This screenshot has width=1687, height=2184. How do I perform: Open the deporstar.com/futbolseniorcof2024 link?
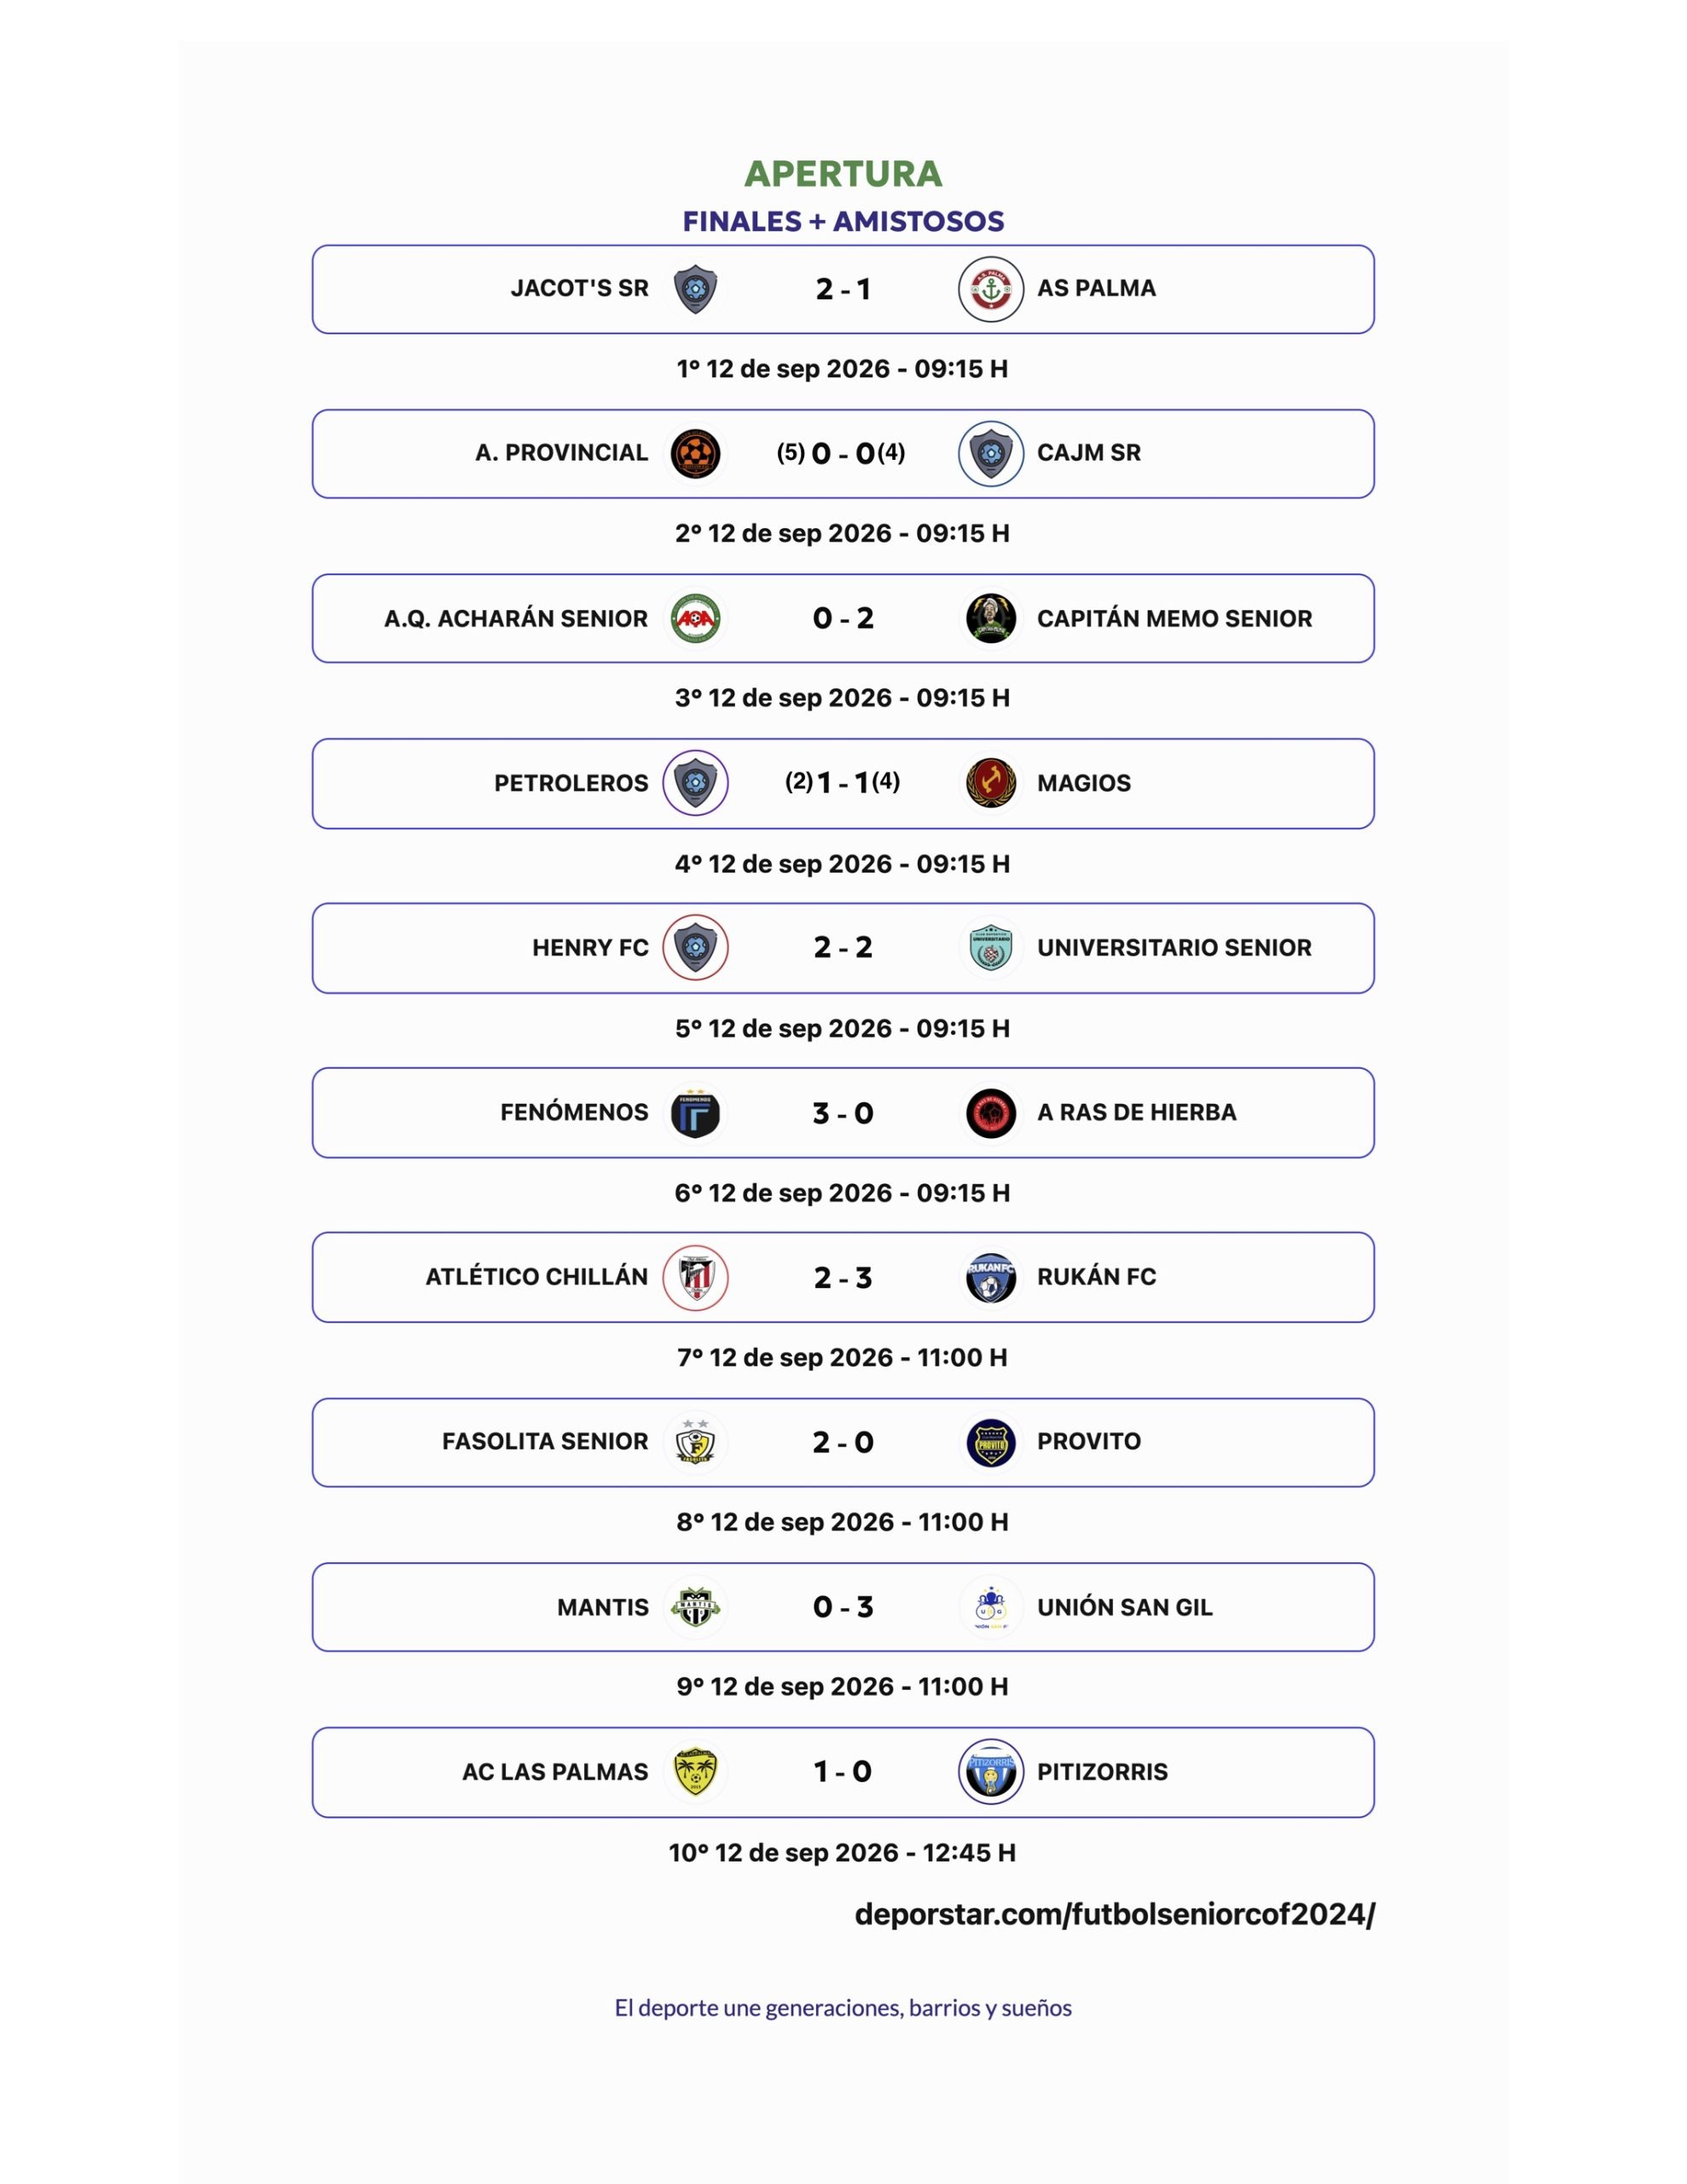tap(1114, 1914)
